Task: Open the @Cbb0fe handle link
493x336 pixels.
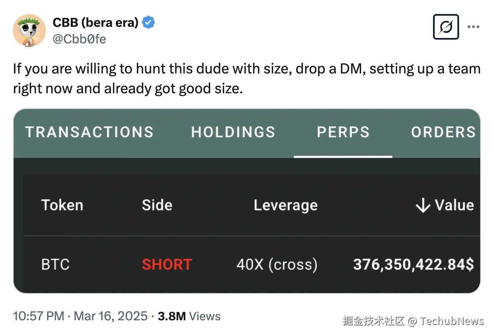Action: click(x=79, y=39)
